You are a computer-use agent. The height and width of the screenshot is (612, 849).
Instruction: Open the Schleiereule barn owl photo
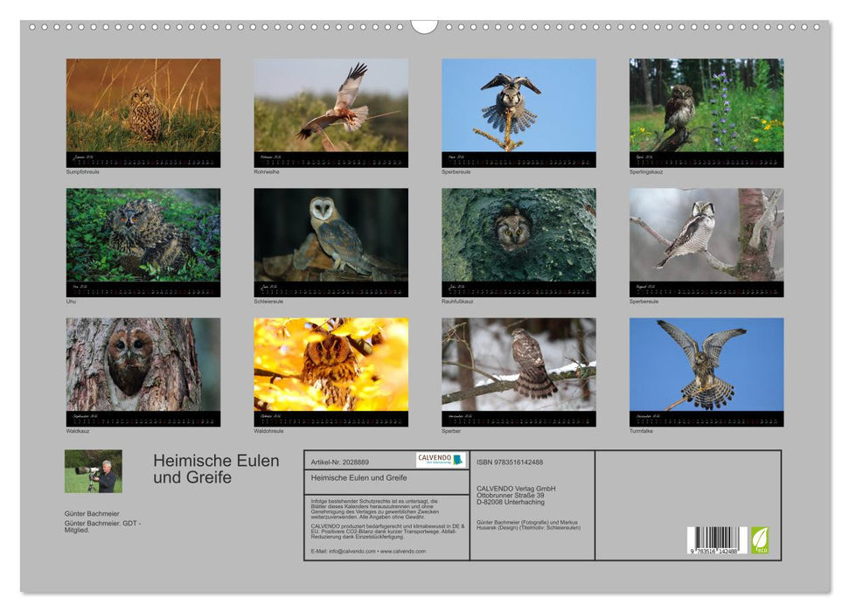point(331,235)
